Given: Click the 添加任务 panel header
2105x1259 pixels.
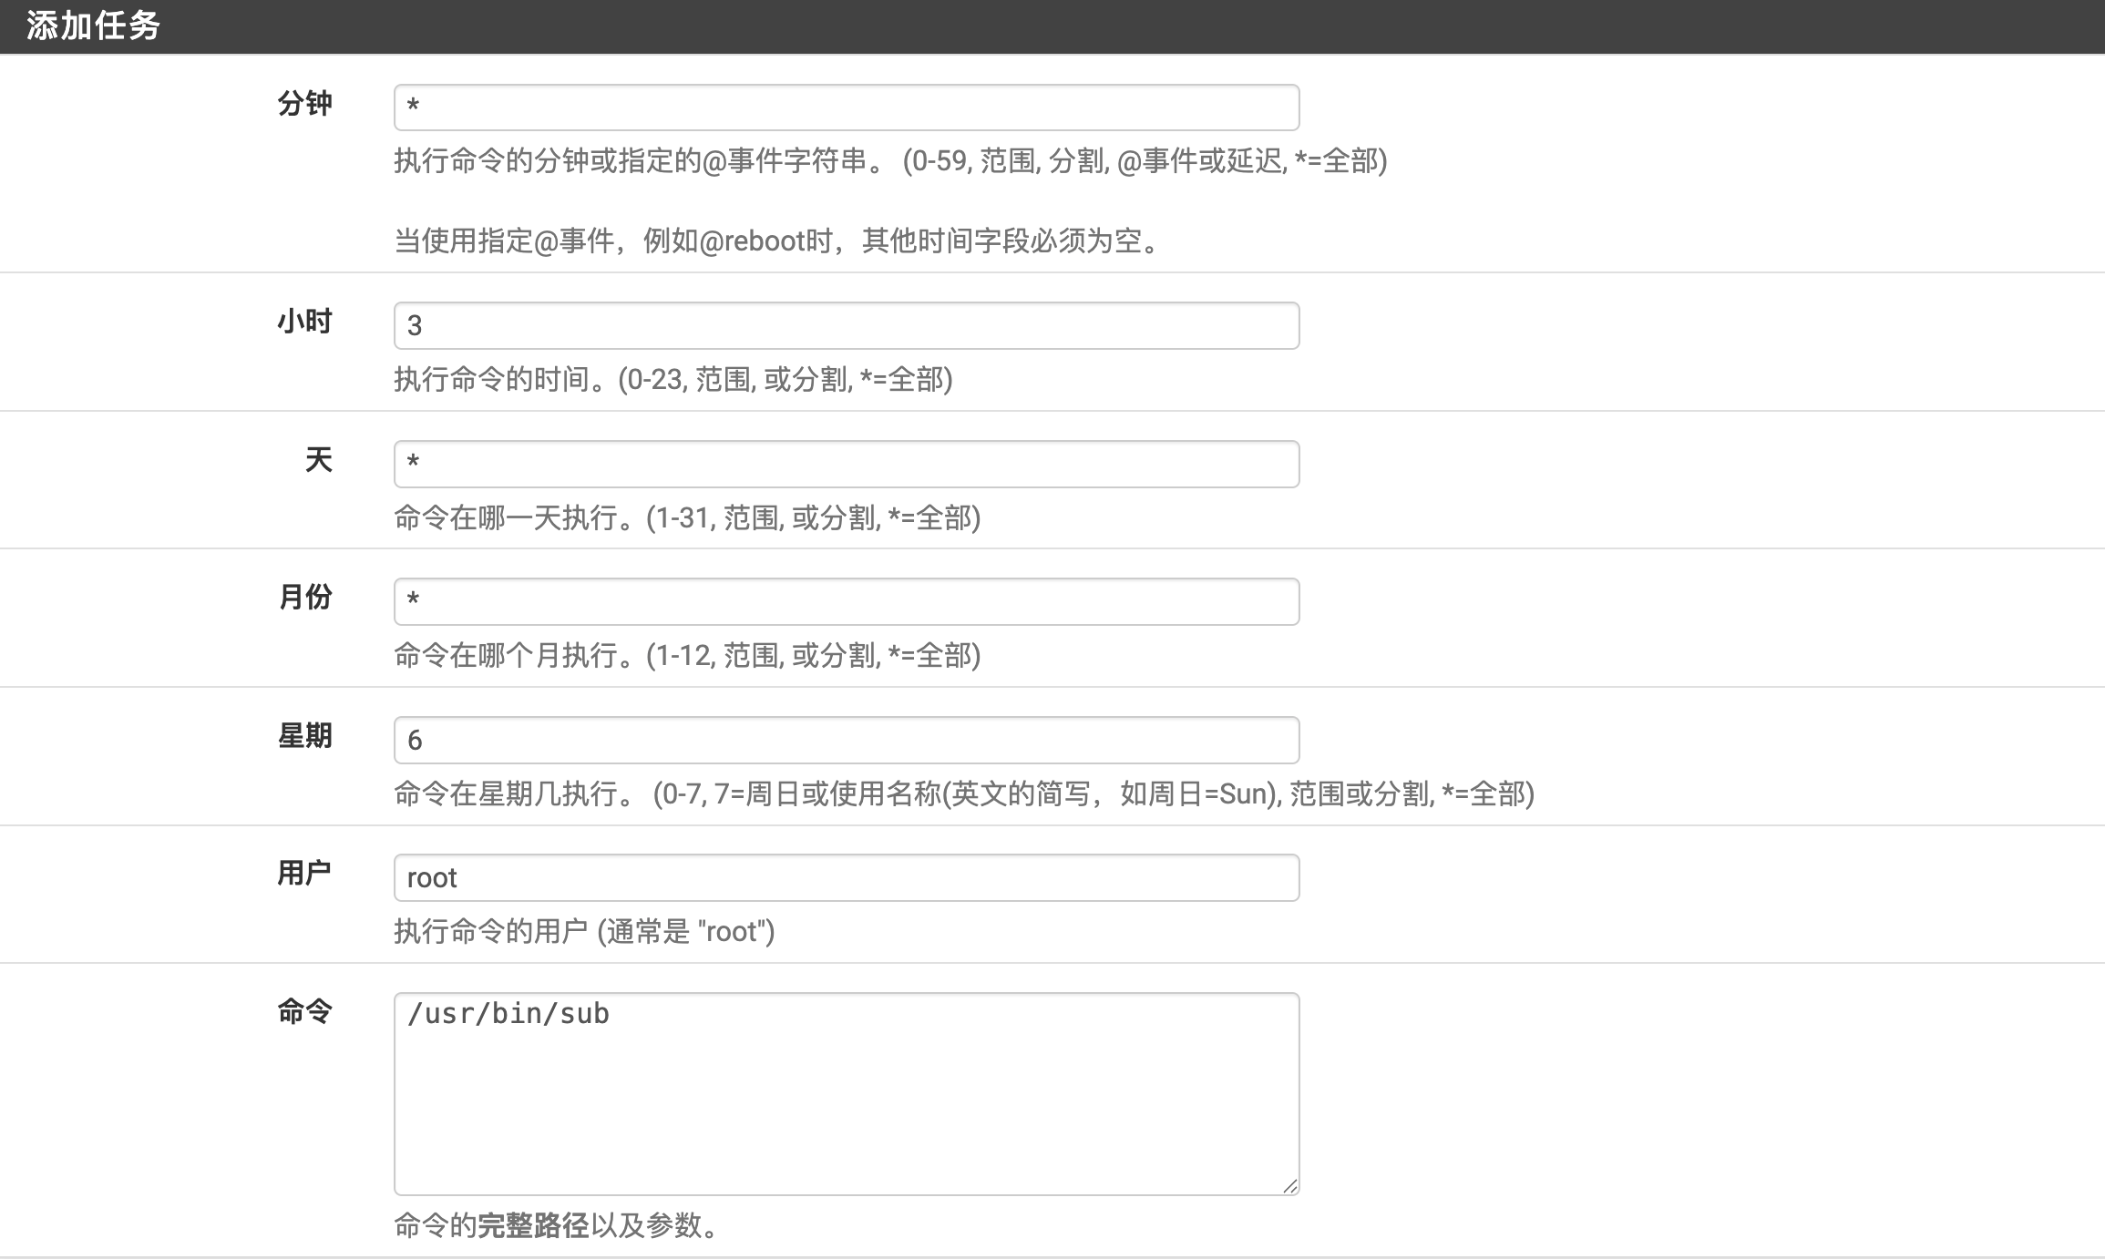Looking at the screenshot, I should point(93,26).
